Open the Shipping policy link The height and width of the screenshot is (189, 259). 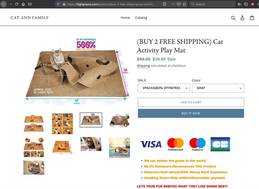(143, 66)
